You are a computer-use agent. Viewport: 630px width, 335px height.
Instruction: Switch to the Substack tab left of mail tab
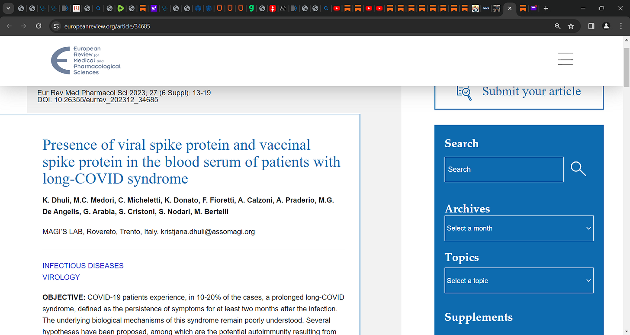click(523, 8)
